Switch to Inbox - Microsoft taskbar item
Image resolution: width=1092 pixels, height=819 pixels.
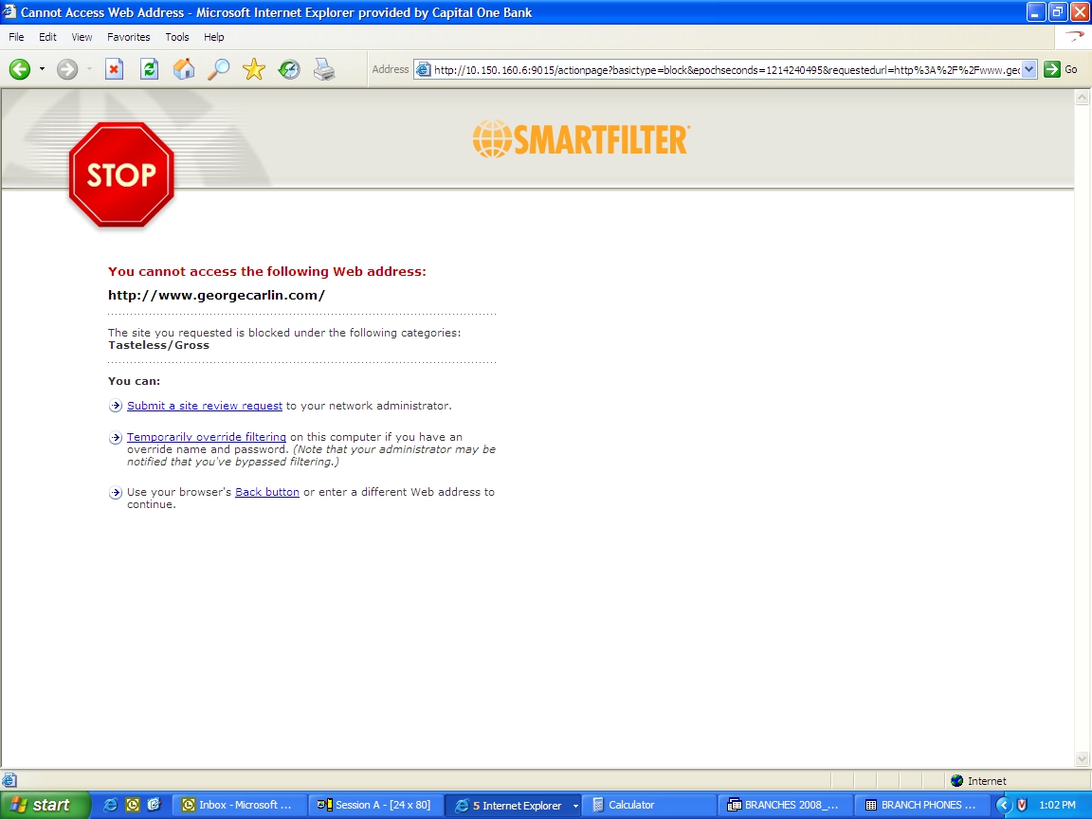[240, 805]
